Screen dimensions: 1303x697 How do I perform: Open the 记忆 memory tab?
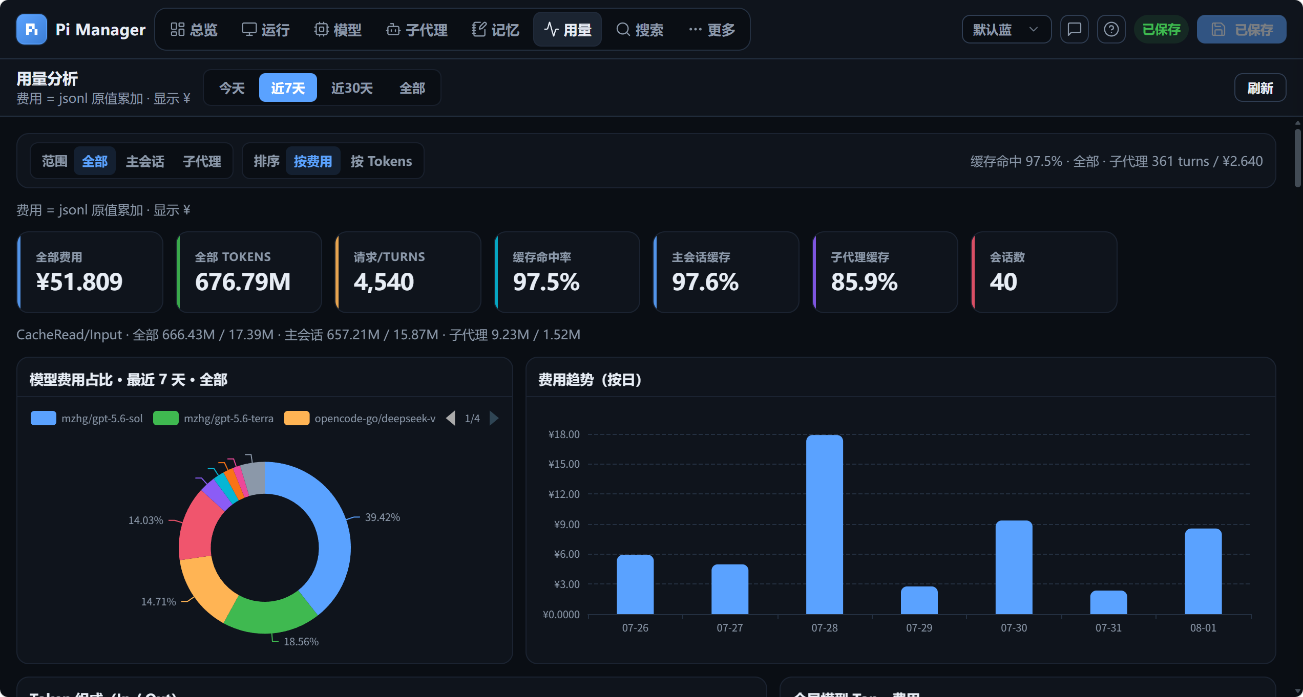click(495, 30)
